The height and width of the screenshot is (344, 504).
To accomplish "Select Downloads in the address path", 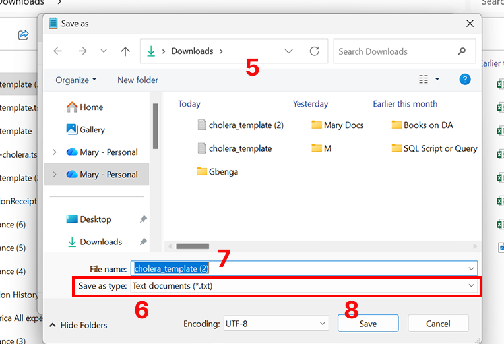I will pyautogui.click(x=192, y=51).
